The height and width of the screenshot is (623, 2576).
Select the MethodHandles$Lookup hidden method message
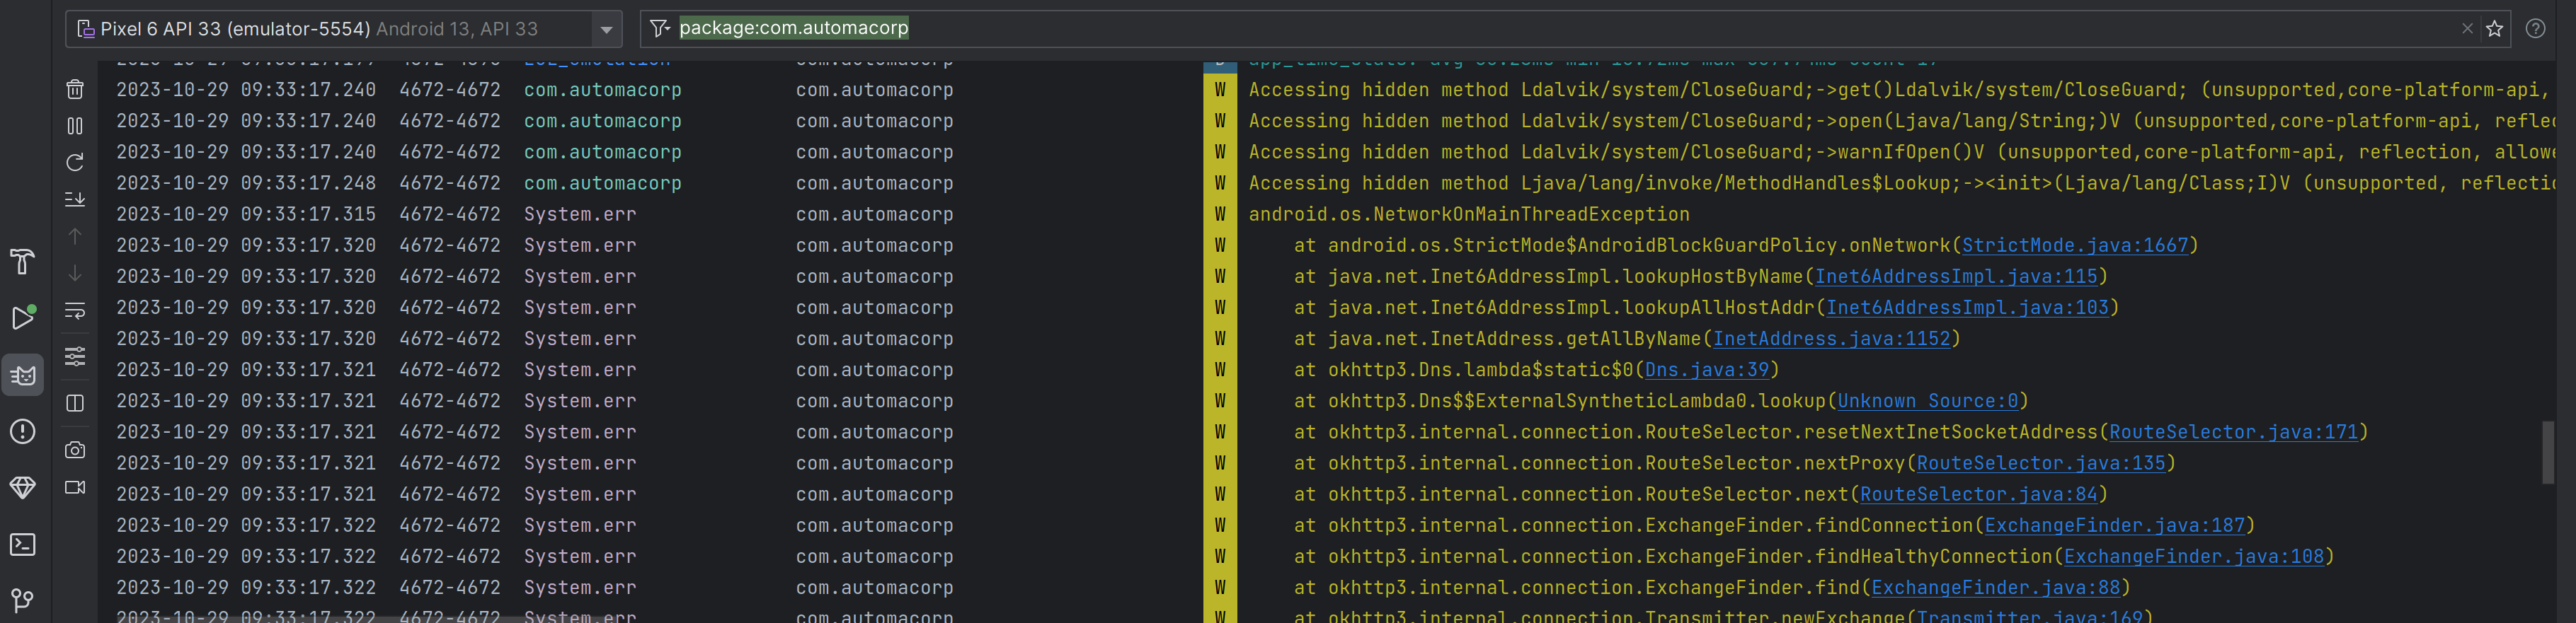coord(1901,182)
